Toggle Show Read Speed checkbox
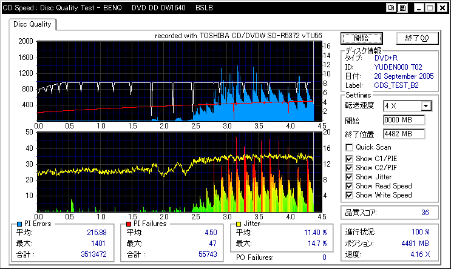The image size is (451, 269). (349, 187)
